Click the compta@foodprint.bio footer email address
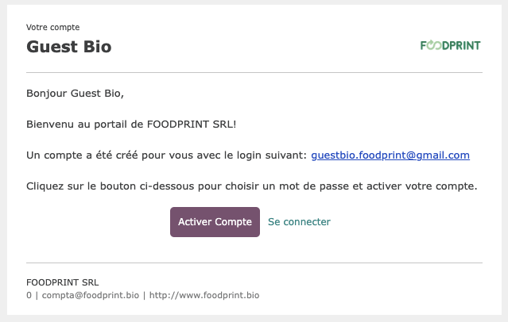Image resolution: width=508 pixels, height=322 pixels. 91,295
